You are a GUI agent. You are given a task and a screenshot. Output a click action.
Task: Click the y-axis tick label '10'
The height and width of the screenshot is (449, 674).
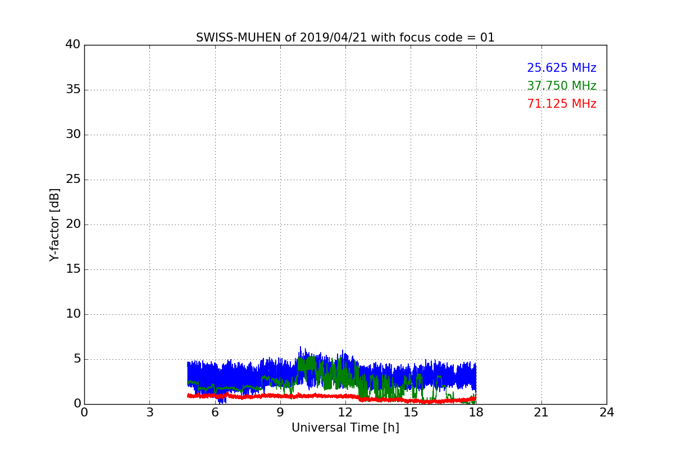pos(73,314)
